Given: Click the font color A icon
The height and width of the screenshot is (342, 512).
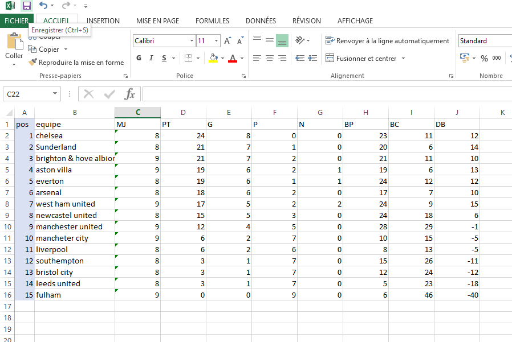Looking at the screenshot, I should 233,57.
